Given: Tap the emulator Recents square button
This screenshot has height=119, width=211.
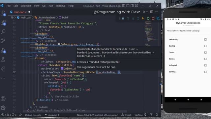Looking at the screenshot, I should 201,99.
